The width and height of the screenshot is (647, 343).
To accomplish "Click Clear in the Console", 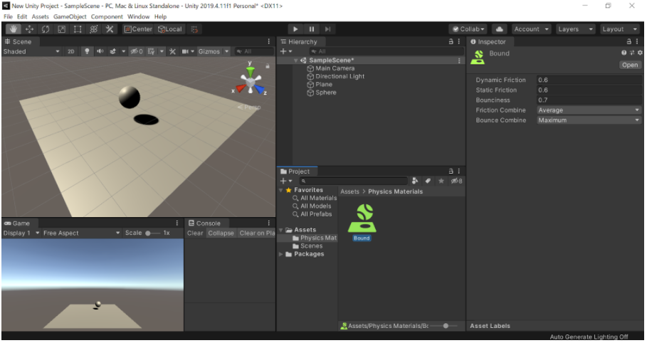I will (195, 233).
